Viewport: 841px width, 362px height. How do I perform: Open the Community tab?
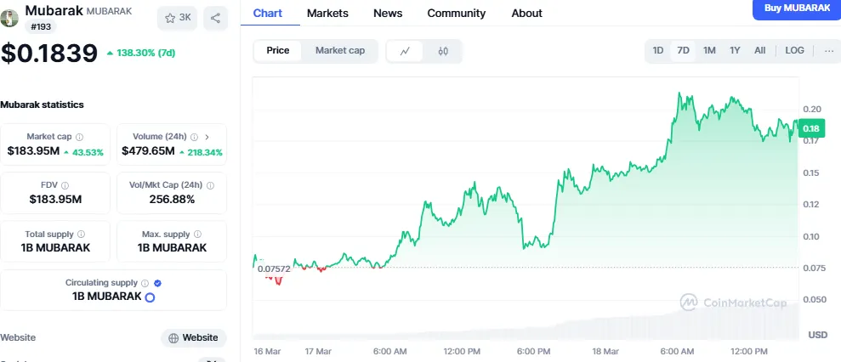pos(457,14)
